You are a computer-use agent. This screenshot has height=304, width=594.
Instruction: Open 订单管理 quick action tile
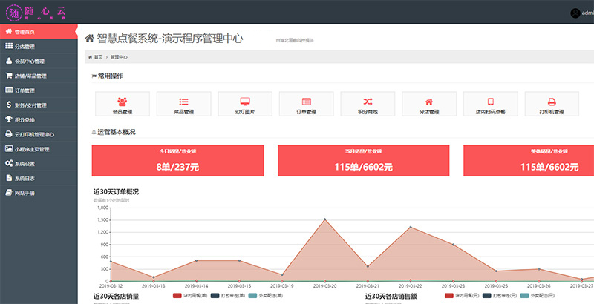point(306,105)
